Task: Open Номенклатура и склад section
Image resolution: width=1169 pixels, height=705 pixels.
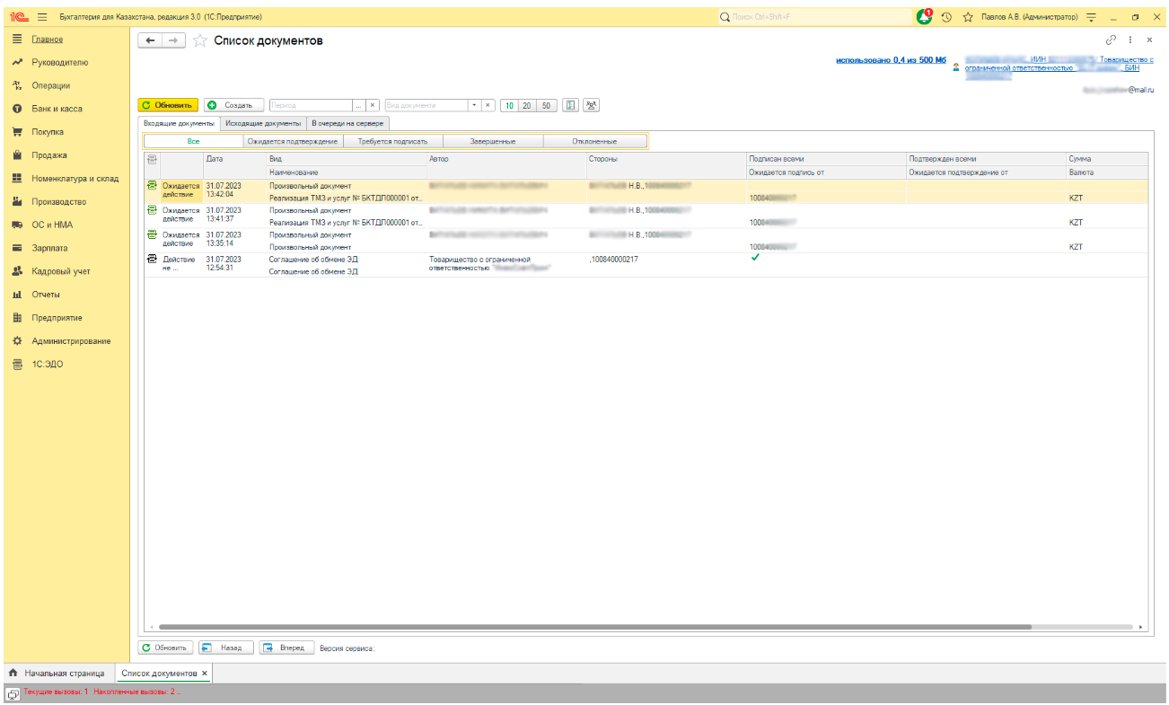Action: (x=75, y=179)
